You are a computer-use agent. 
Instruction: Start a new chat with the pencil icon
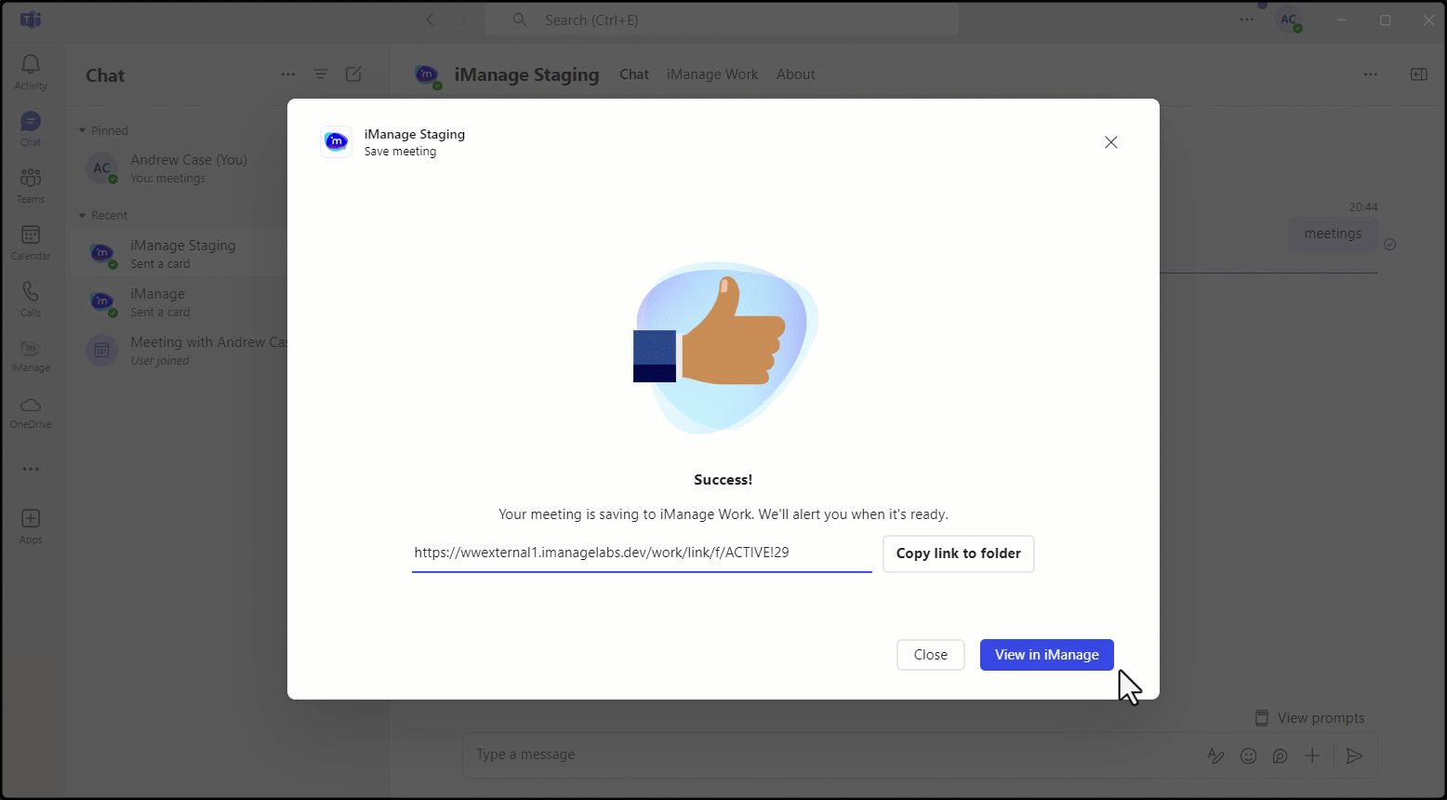coord(353,74)
